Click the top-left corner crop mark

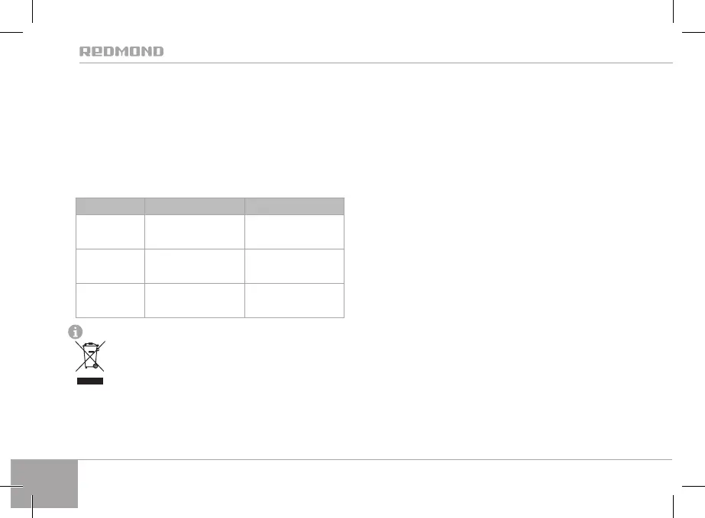point(31,31)
